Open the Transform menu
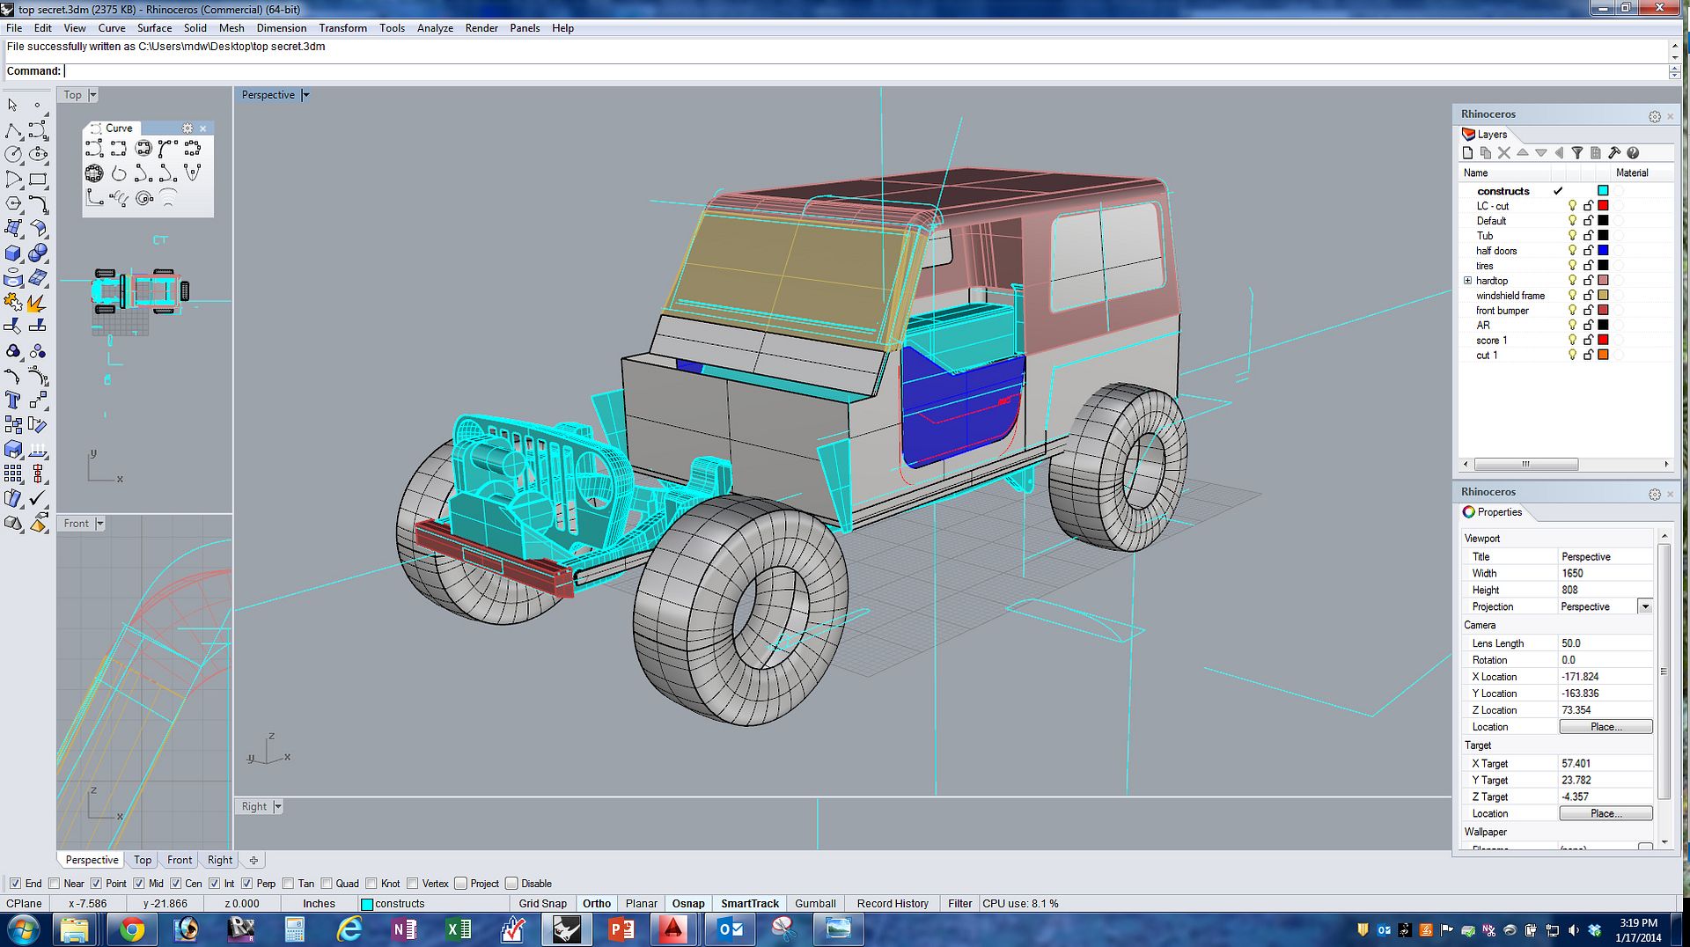This screenshot has height=947, width=1690. click(x=343, y=27)
